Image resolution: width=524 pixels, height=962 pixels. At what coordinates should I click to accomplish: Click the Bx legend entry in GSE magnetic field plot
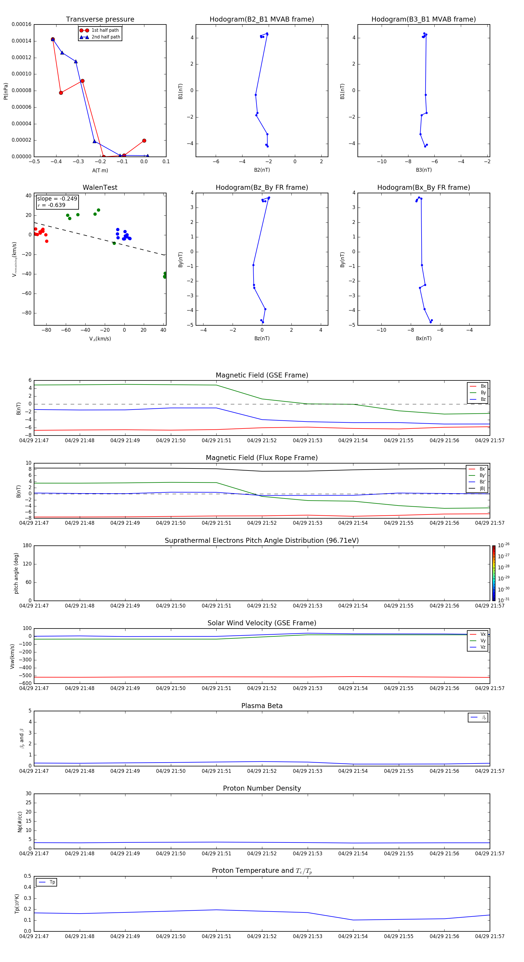[x=478, y=387]
